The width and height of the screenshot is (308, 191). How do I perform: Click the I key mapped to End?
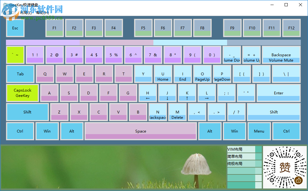pos(183,74)
